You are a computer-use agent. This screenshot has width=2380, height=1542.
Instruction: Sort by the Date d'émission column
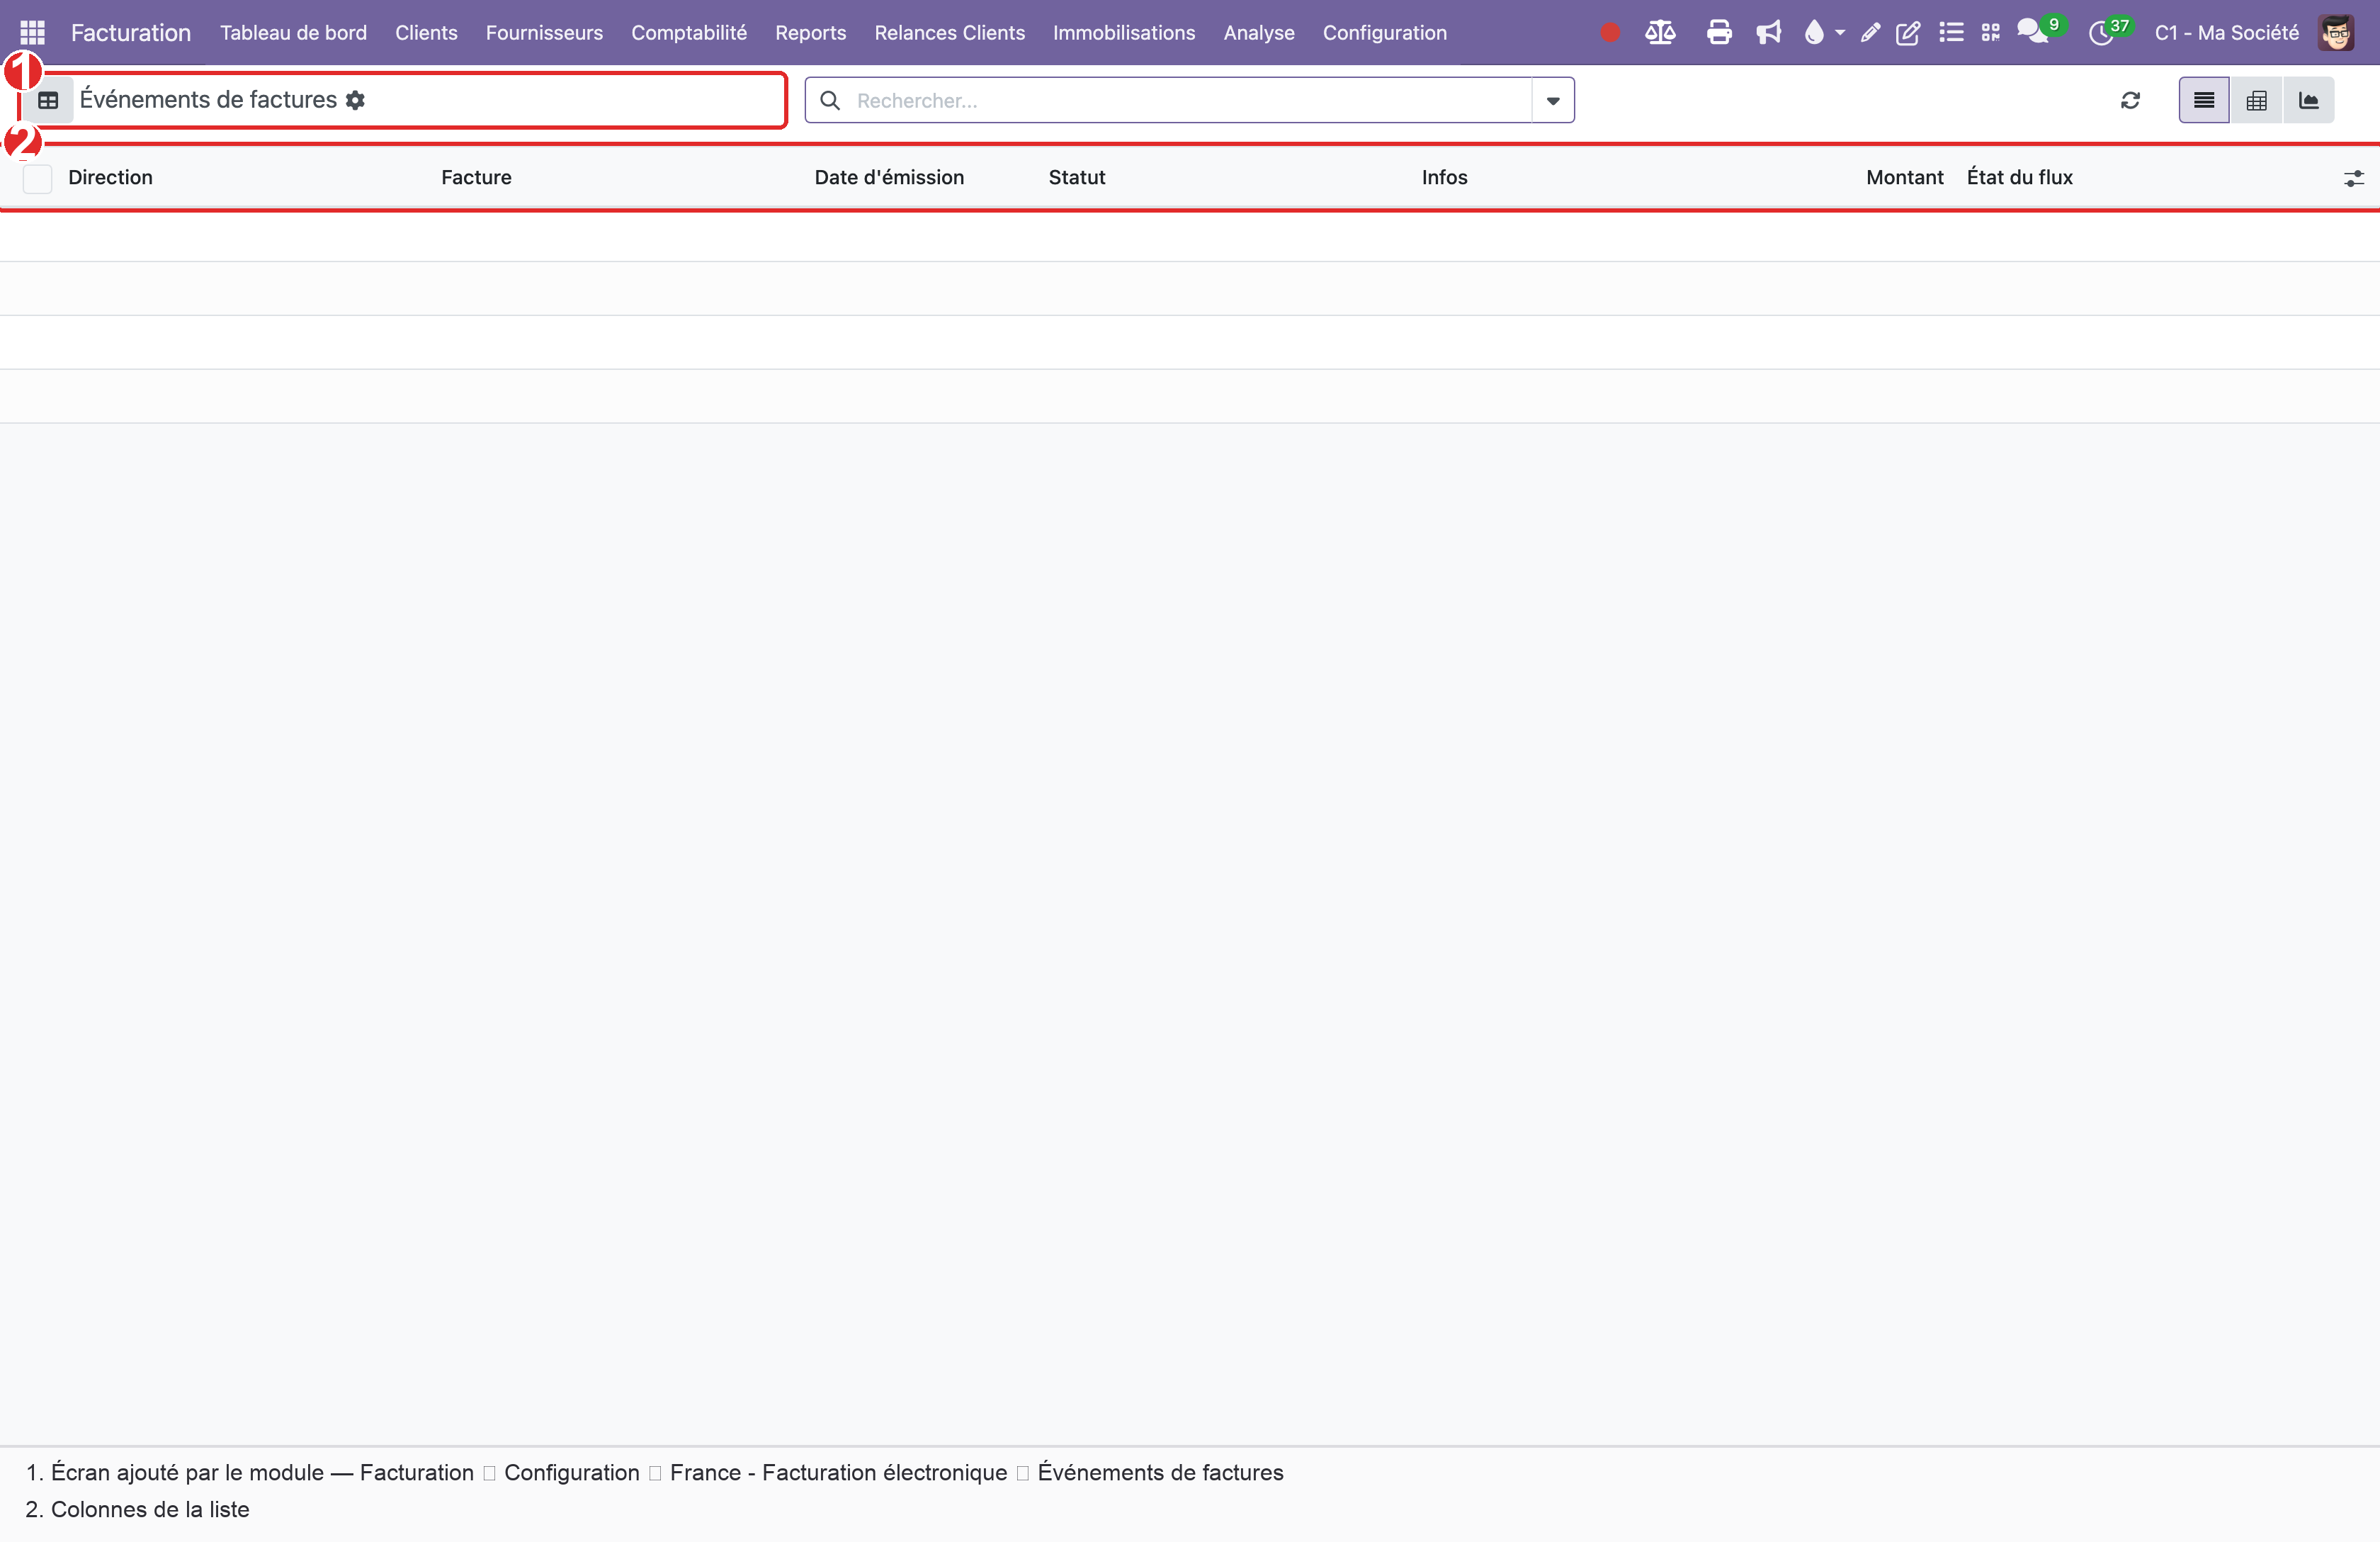(x=889, y=178)
